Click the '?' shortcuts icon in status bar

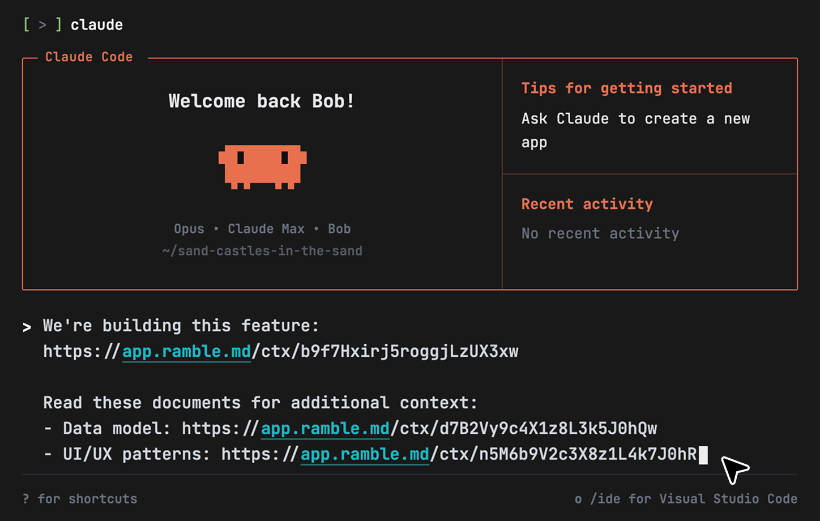click(25, 498)
